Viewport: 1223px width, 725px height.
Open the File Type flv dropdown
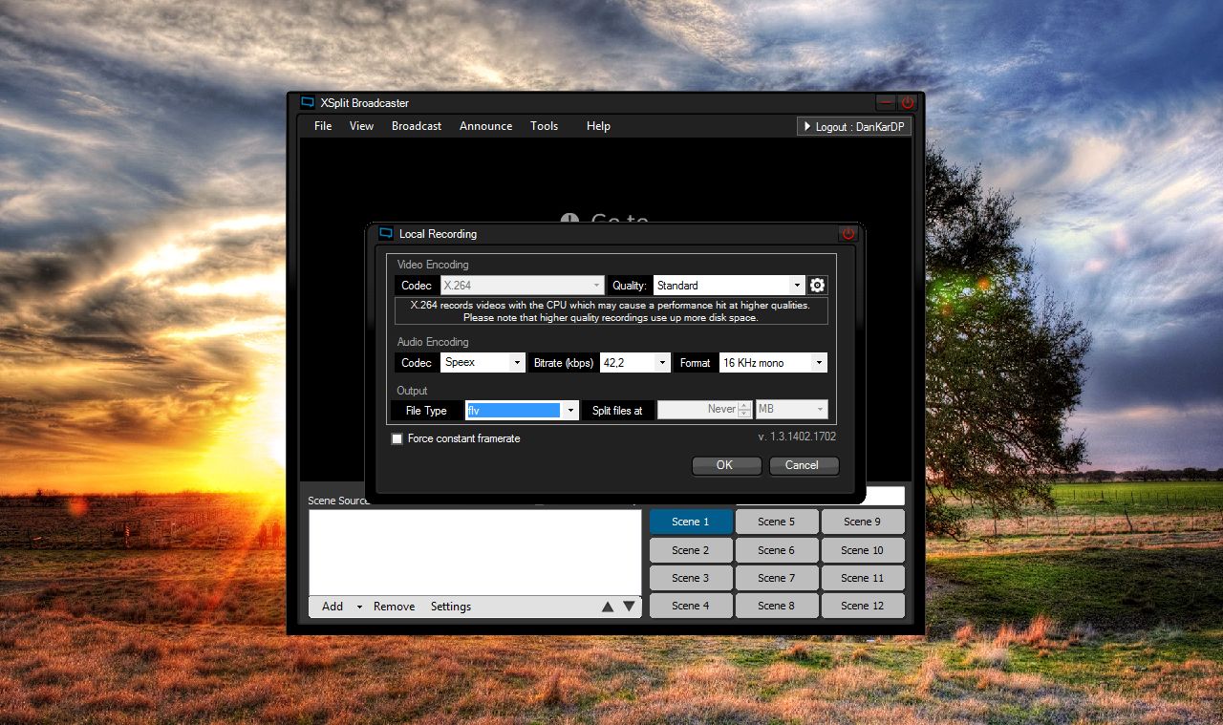click(x=522, y=410)
